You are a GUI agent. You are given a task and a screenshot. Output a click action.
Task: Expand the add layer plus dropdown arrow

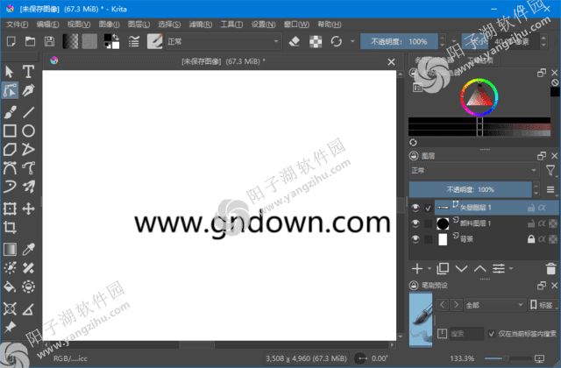click(429, 268)
